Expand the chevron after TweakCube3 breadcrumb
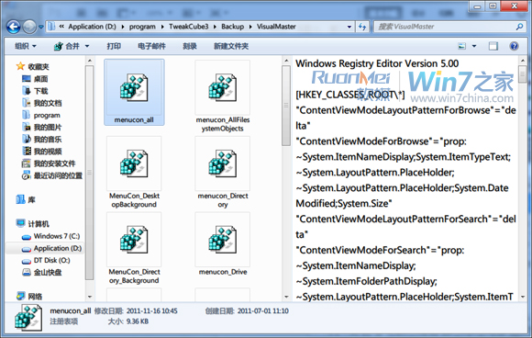The image size is (532, 338). click(215, 27)
